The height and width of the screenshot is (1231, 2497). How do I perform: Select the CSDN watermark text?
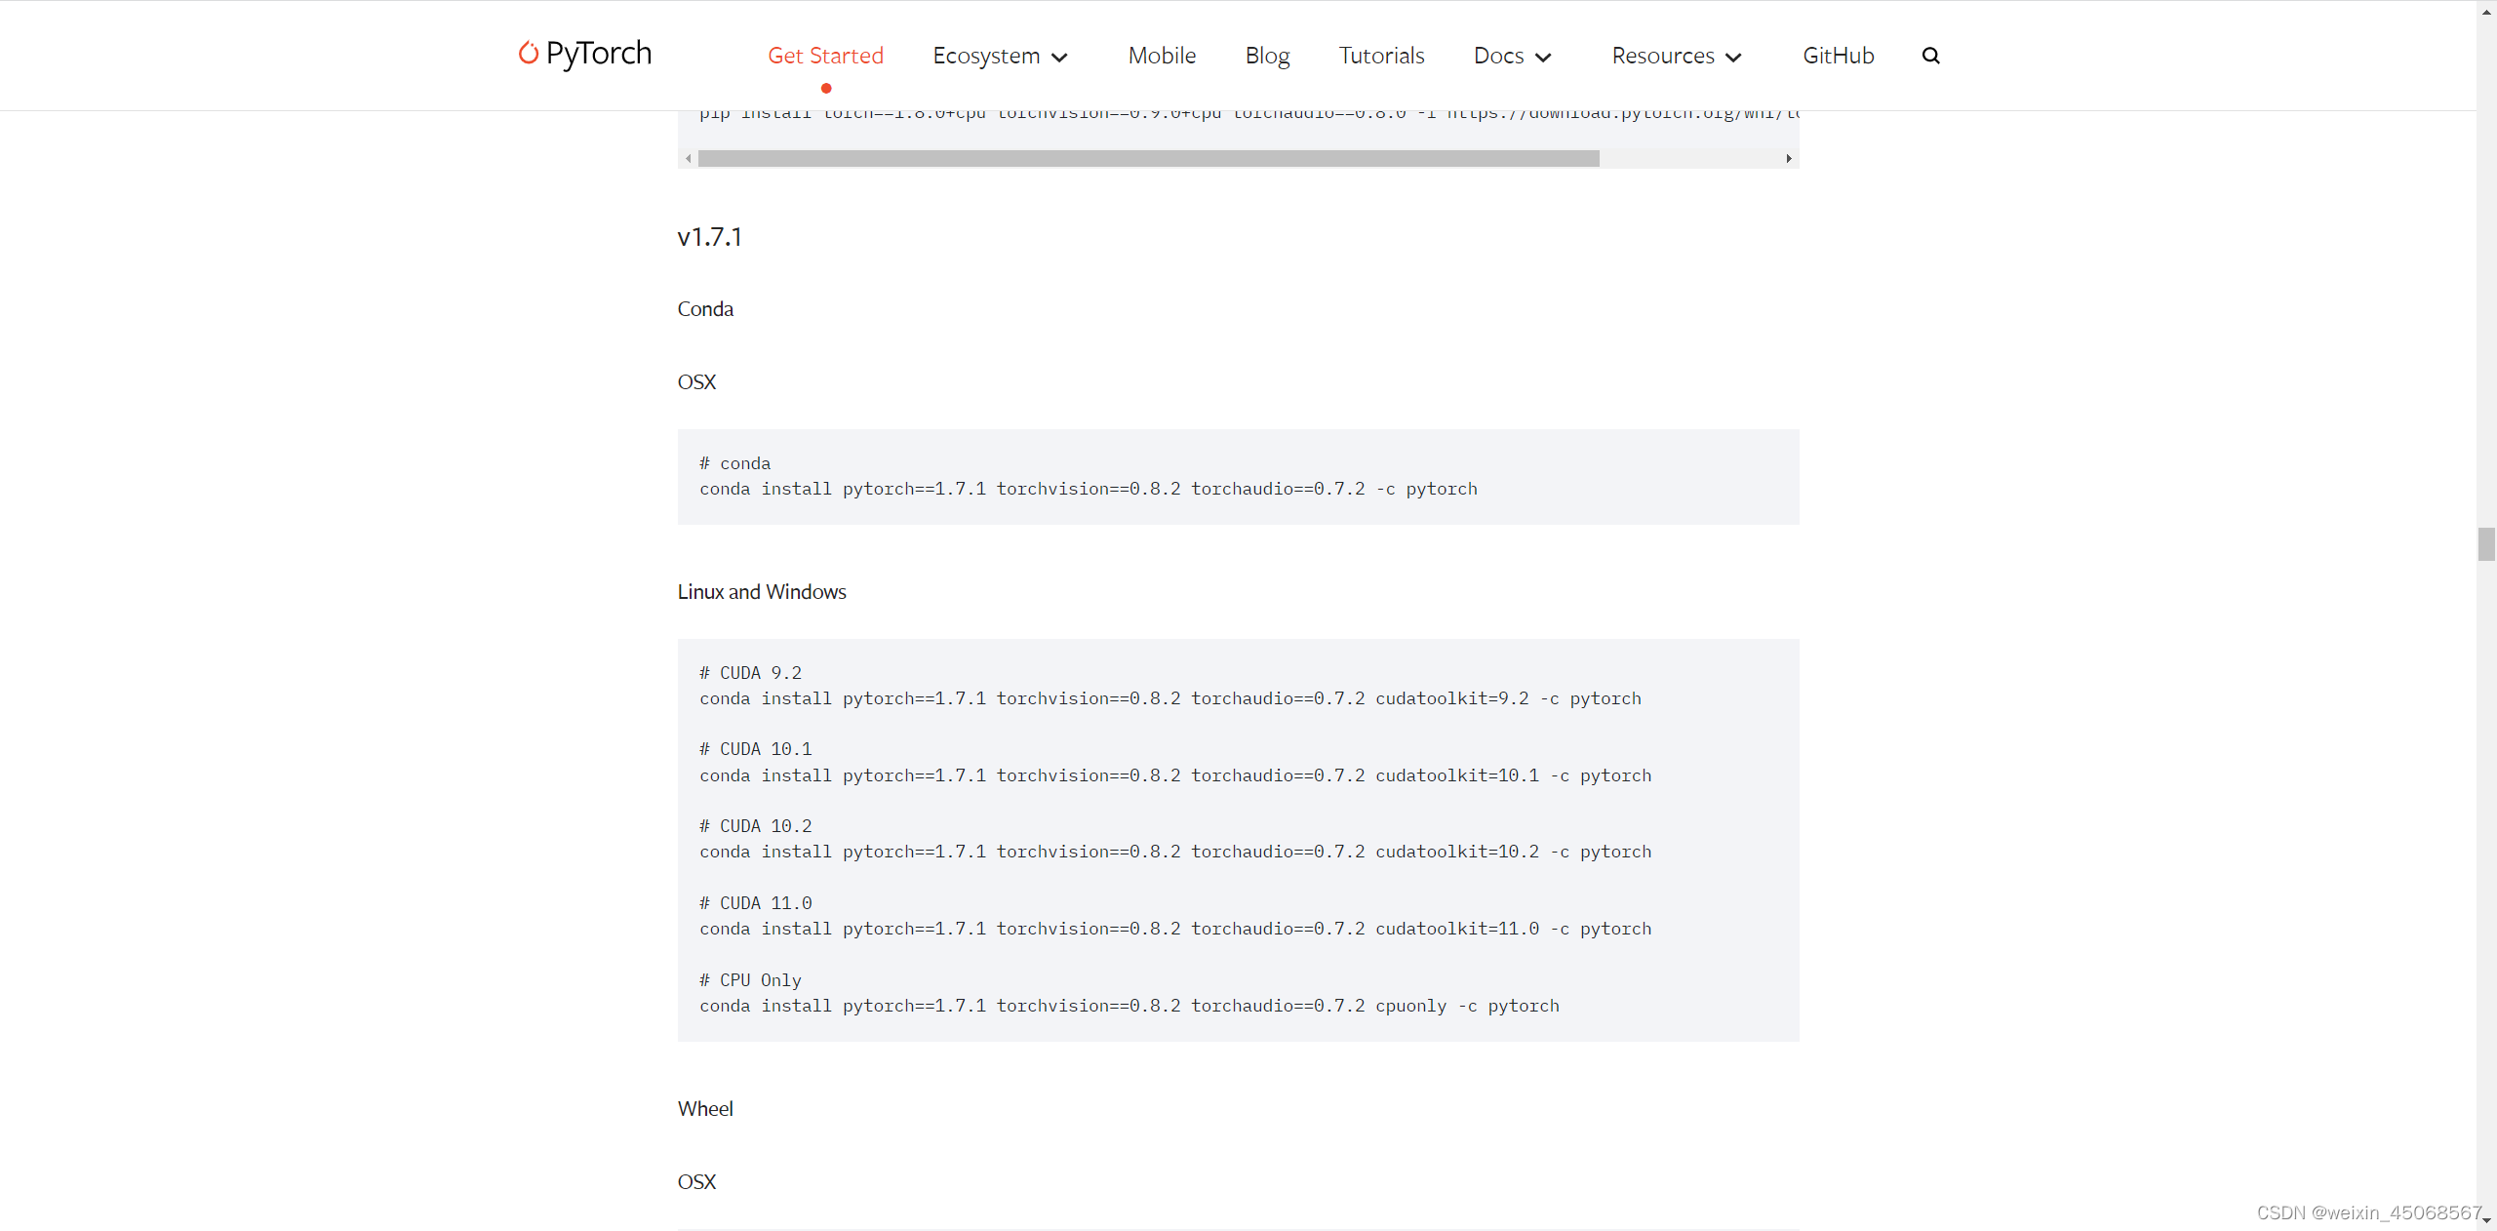tap(2368, 1212)
